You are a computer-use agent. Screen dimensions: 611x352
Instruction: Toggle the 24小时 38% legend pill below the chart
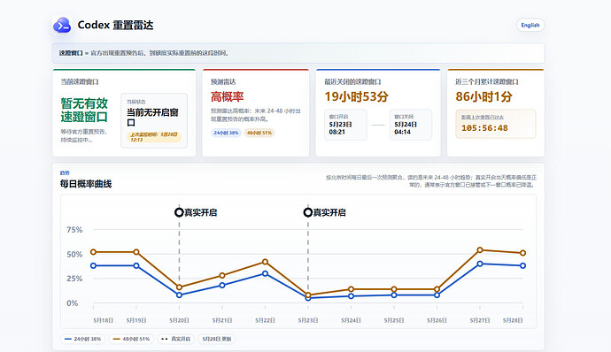pyautogui.click(x=82, y=339)
